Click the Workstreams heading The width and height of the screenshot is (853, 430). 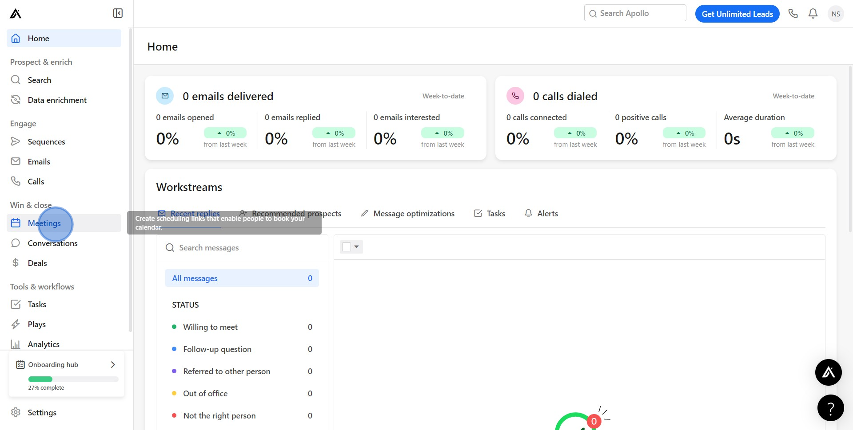[x=189, y=187]
